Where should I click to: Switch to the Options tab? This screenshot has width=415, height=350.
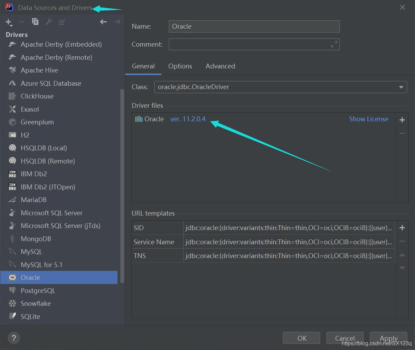pyautogui.click(x=180, y=66)
